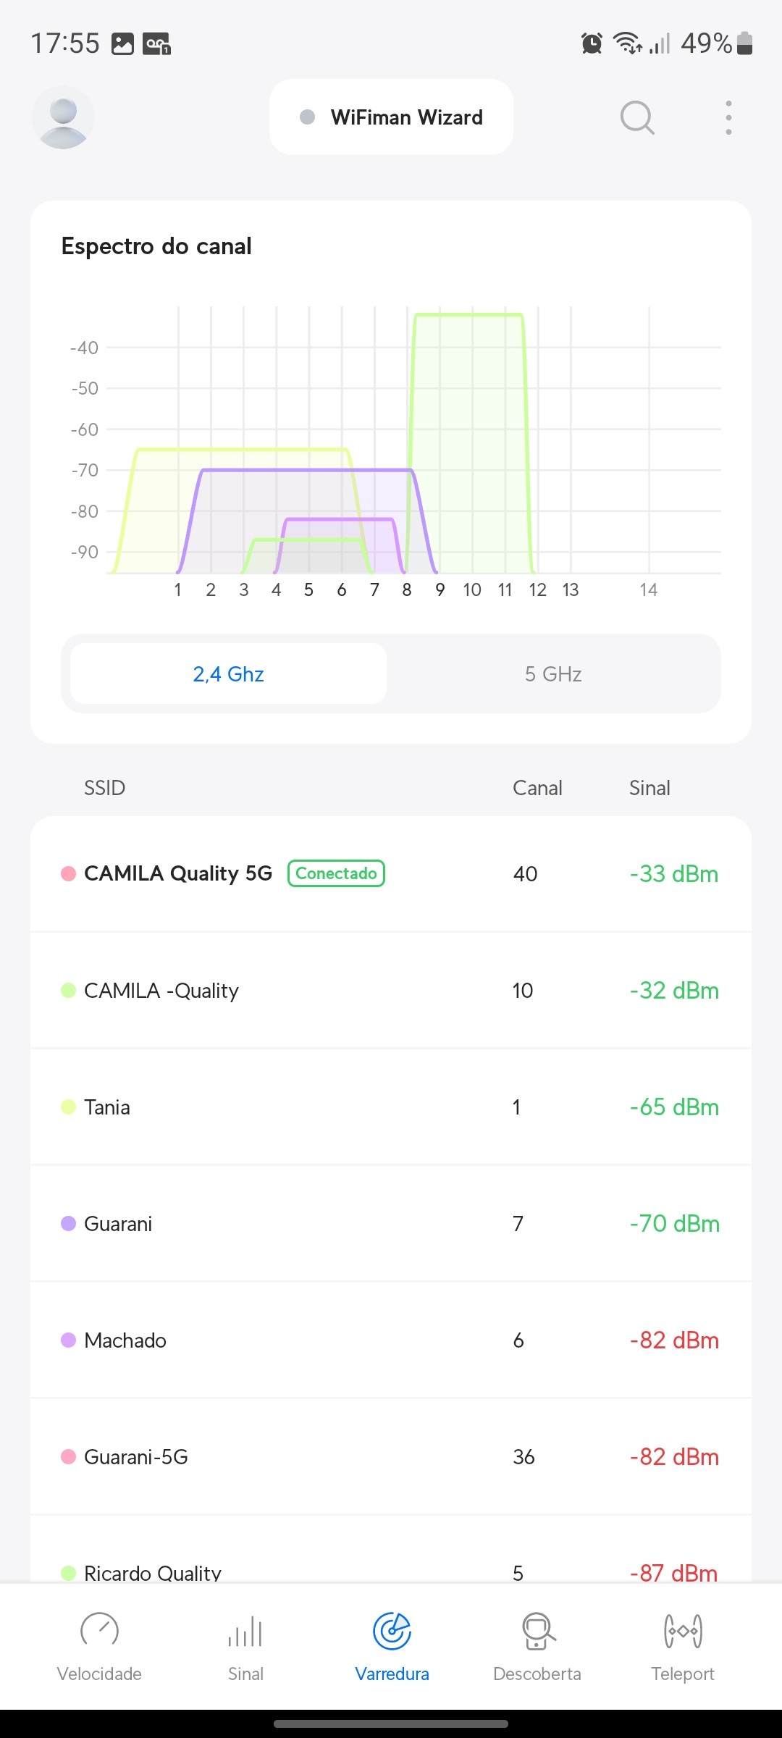Sort list by Canal column header

pos(537,788)
